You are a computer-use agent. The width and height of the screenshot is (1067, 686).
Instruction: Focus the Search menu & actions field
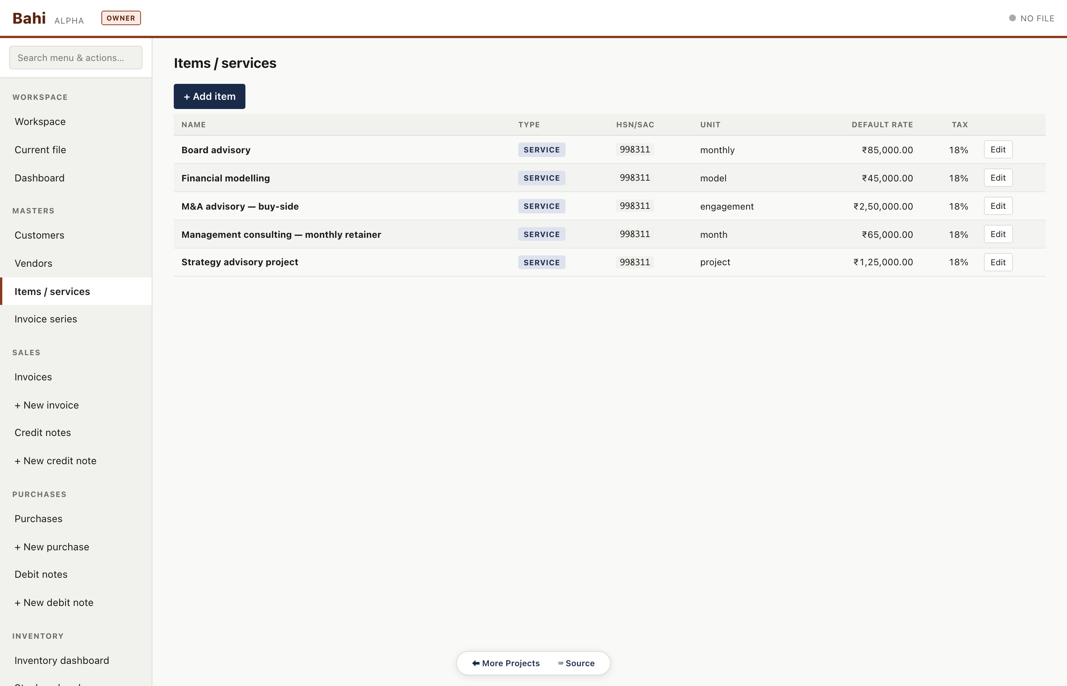pyautogui.click(x=76, y=58)
